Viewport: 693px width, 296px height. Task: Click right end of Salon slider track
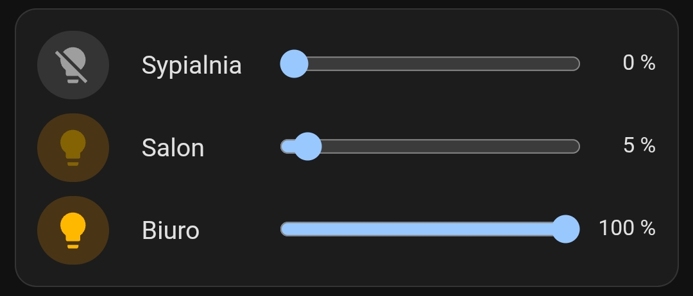point(574,147)
